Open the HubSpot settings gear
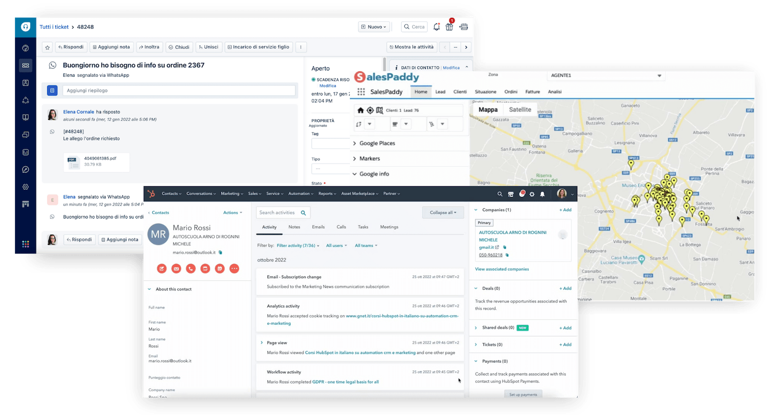This screenshot has height=415, width=769. tap(532, 194)
